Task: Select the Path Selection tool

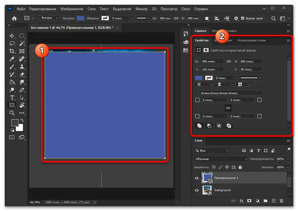Action: pos(22,98)
